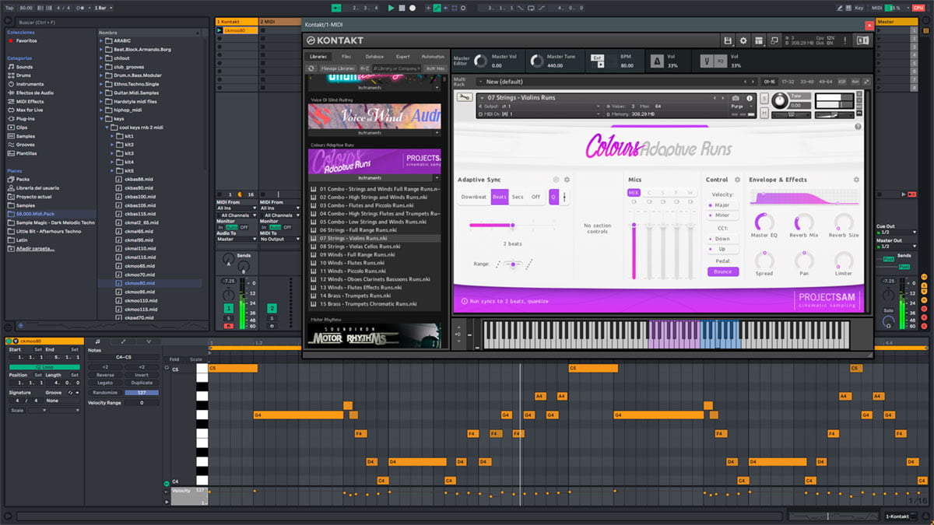Click the Bounce pedal button

[x=723, y=271]
